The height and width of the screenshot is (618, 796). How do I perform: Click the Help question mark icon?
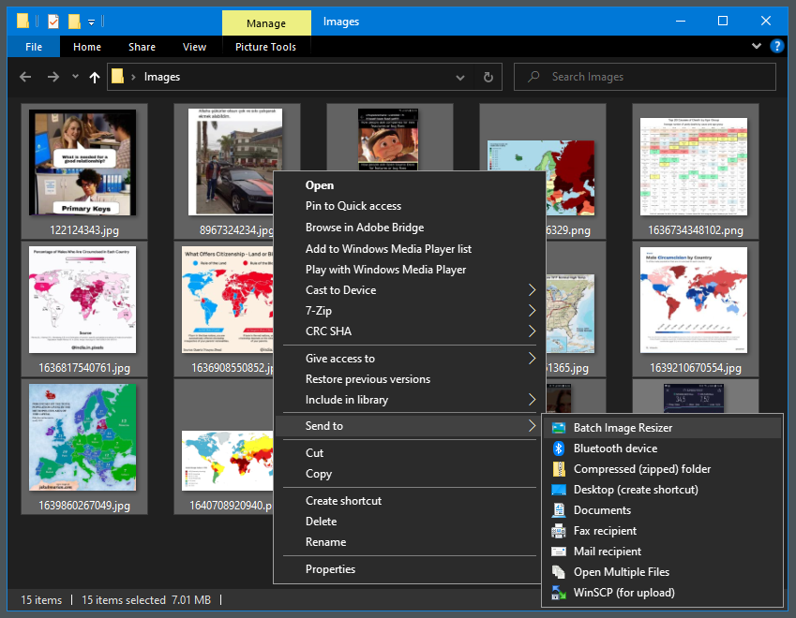[x=776, y=46]
